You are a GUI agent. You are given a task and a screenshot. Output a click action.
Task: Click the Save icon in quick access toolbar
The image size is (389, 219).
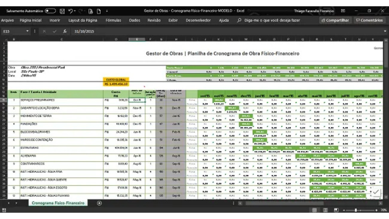62,11
